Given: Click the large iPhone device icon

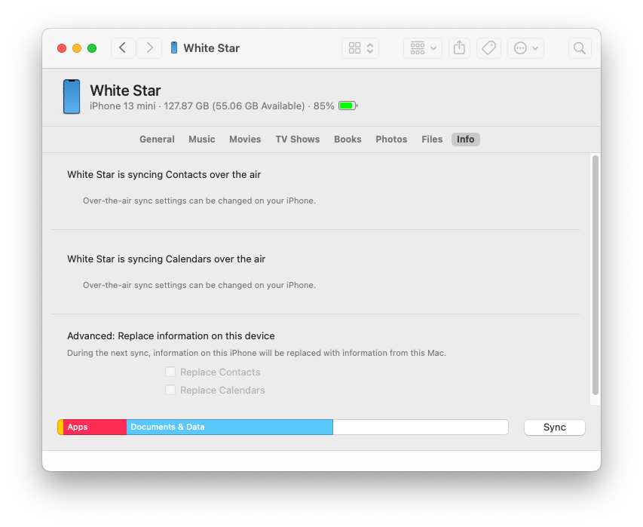Looking at the screenshot, I should 72,97.
